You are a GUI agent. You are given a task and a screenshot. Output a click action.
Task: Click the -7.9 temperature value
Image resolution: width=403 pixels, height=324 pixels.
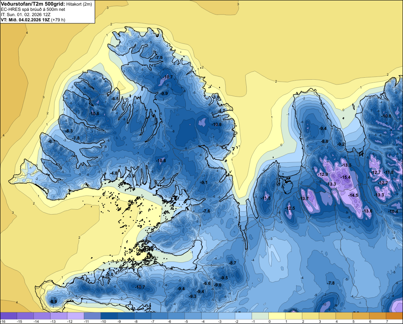[x=159, y=58]
